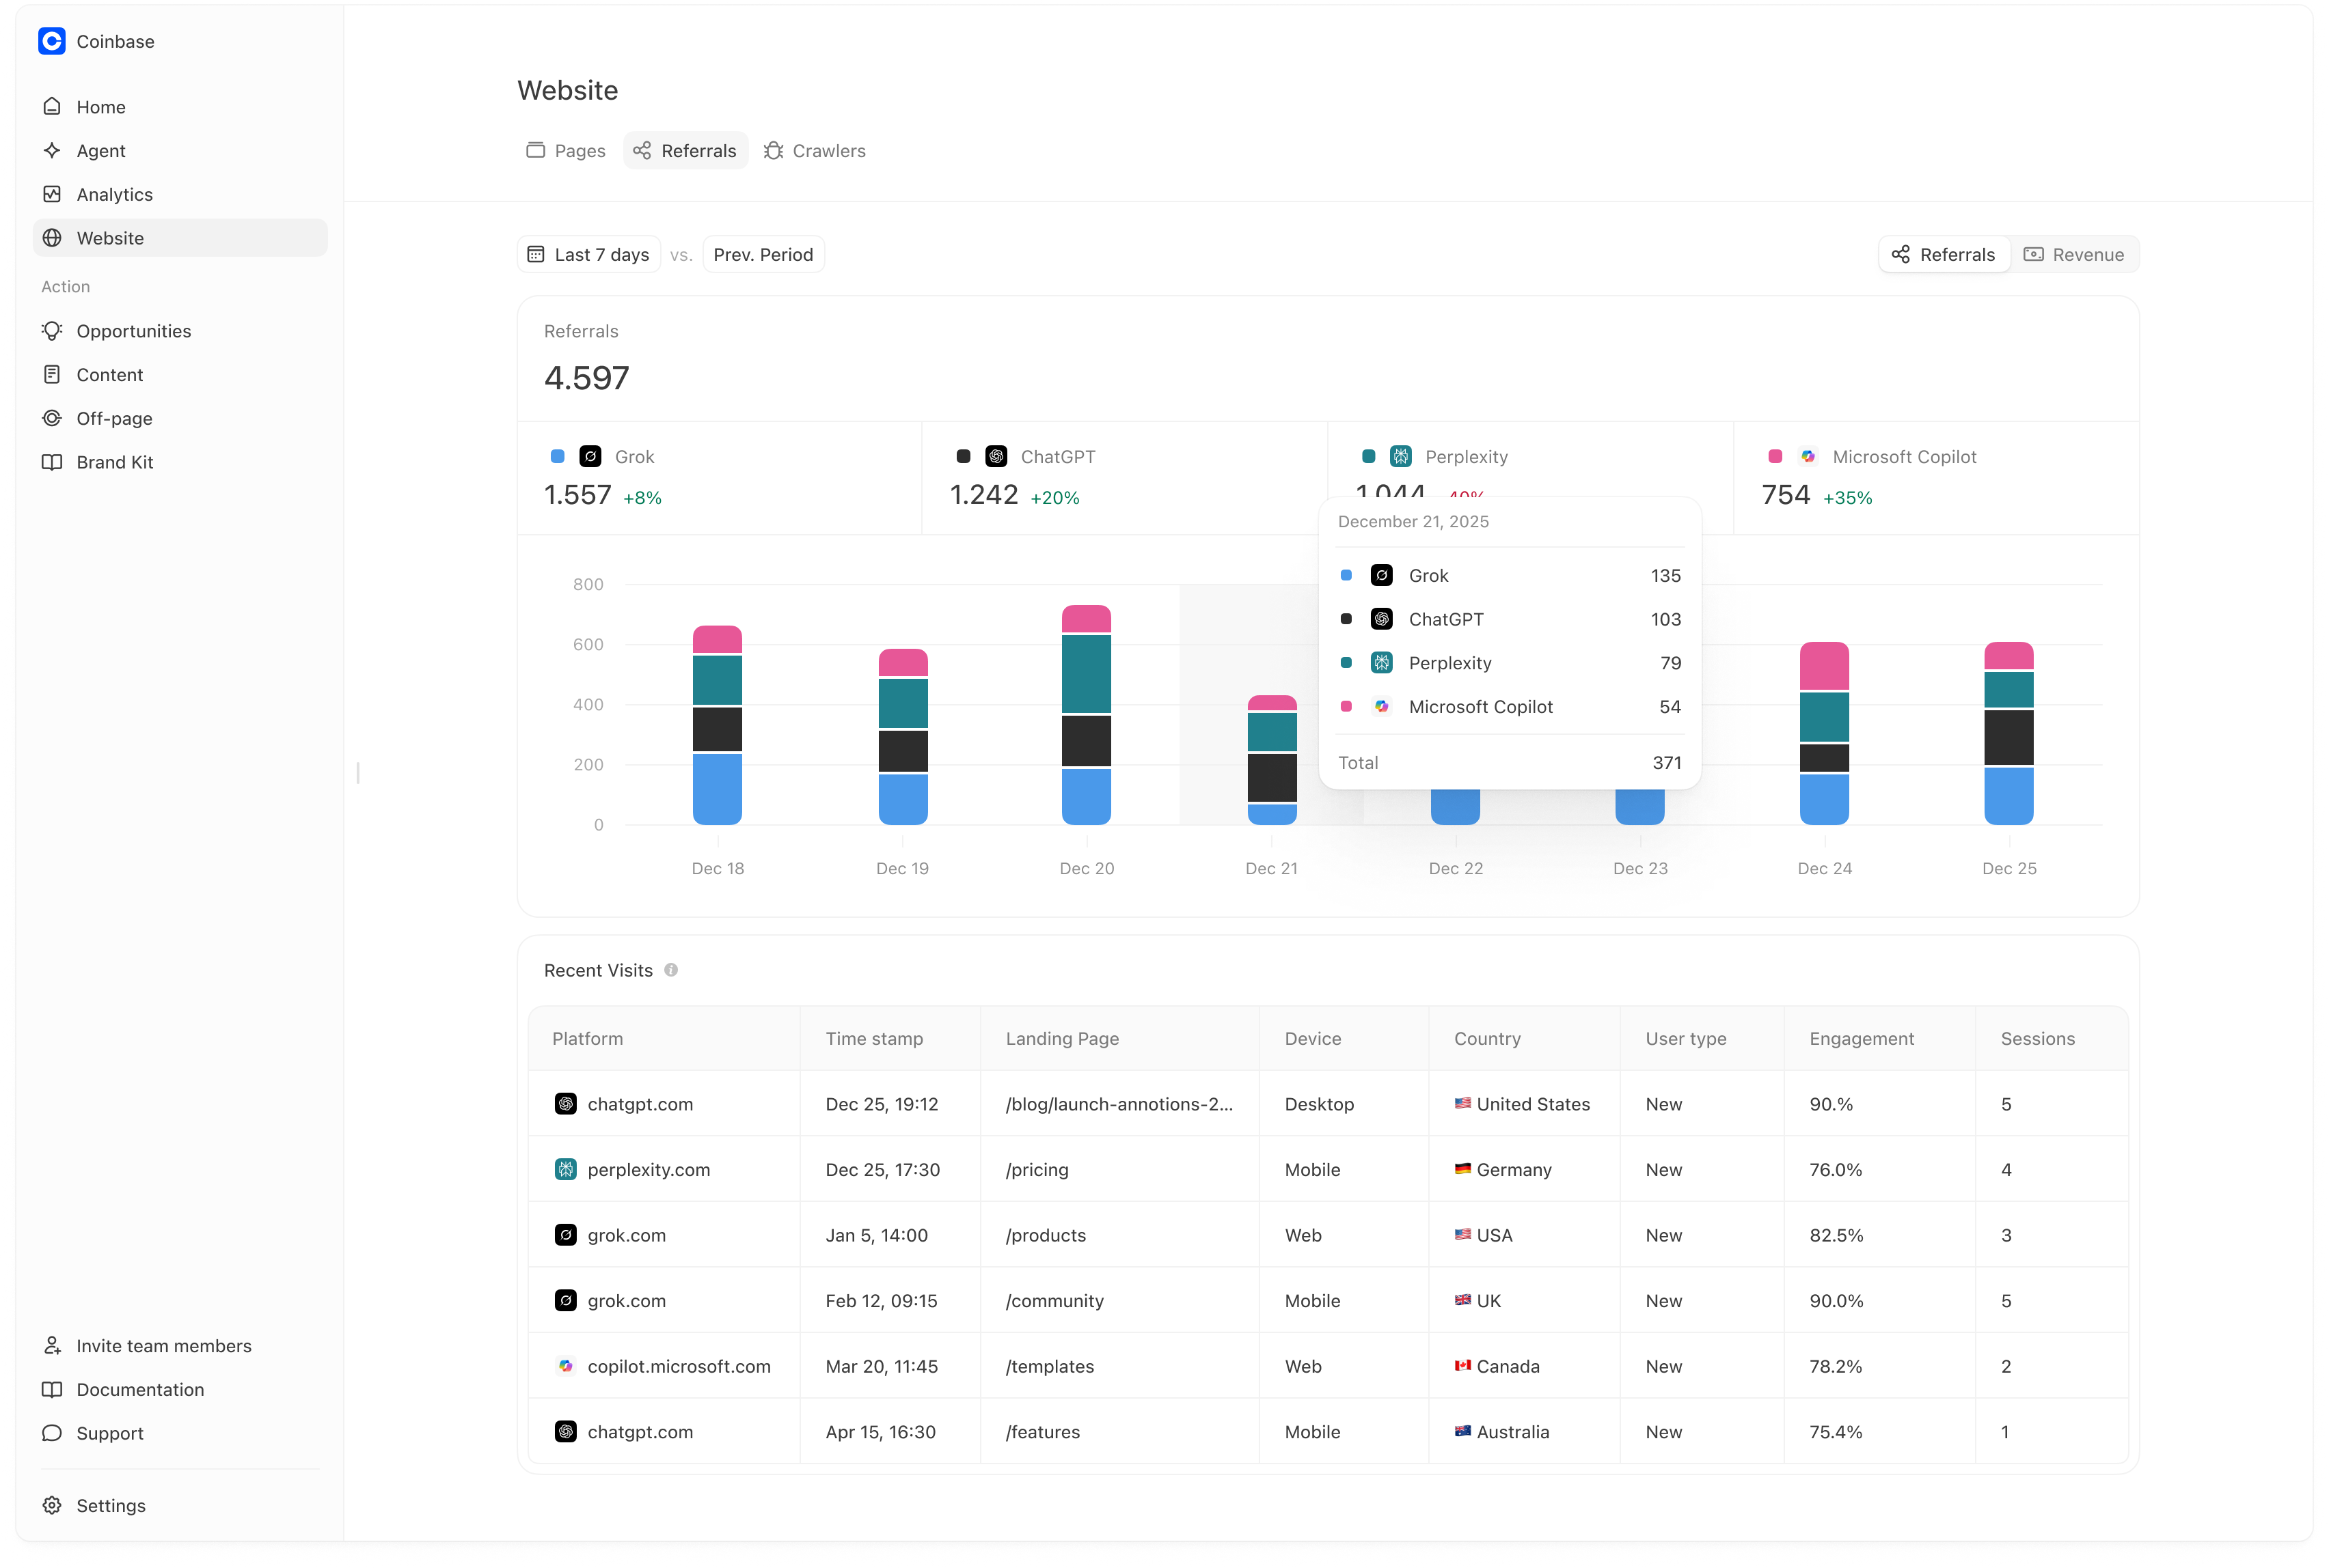This screenshot has height=1568, width=2329.
Task: Open the Documentation link
Action: coord(140,1390)
